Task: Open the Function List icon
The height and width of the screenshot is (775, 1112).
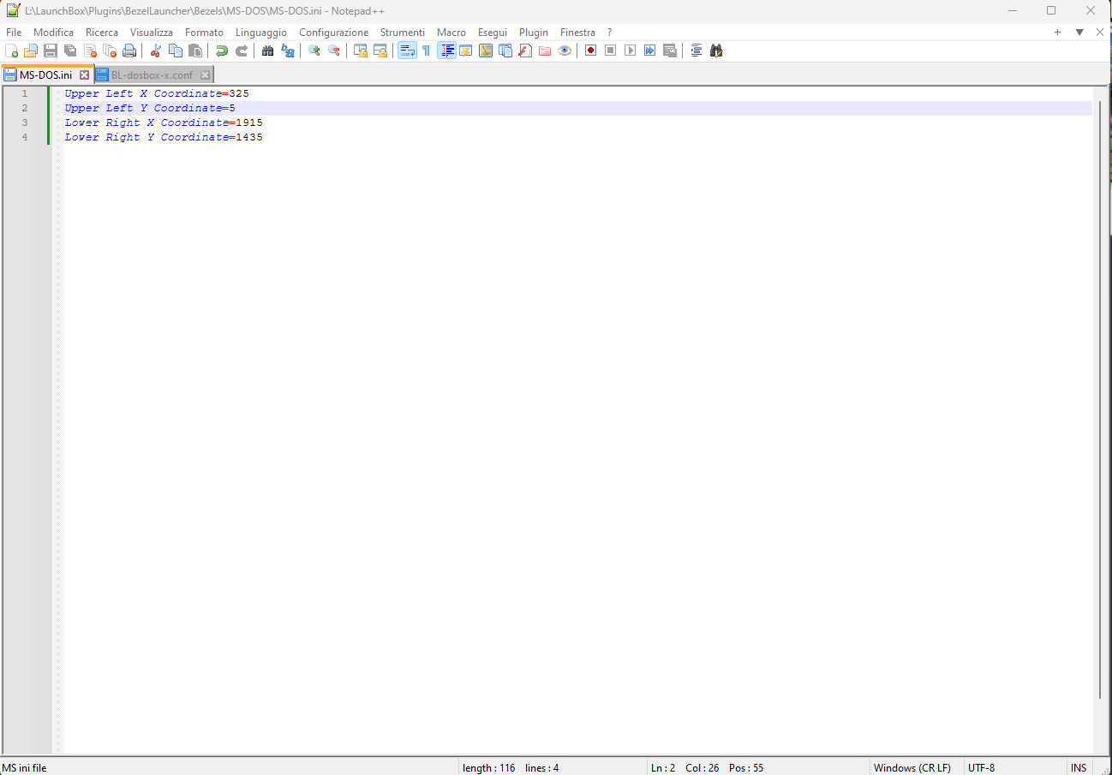Action: pos(525,51)
